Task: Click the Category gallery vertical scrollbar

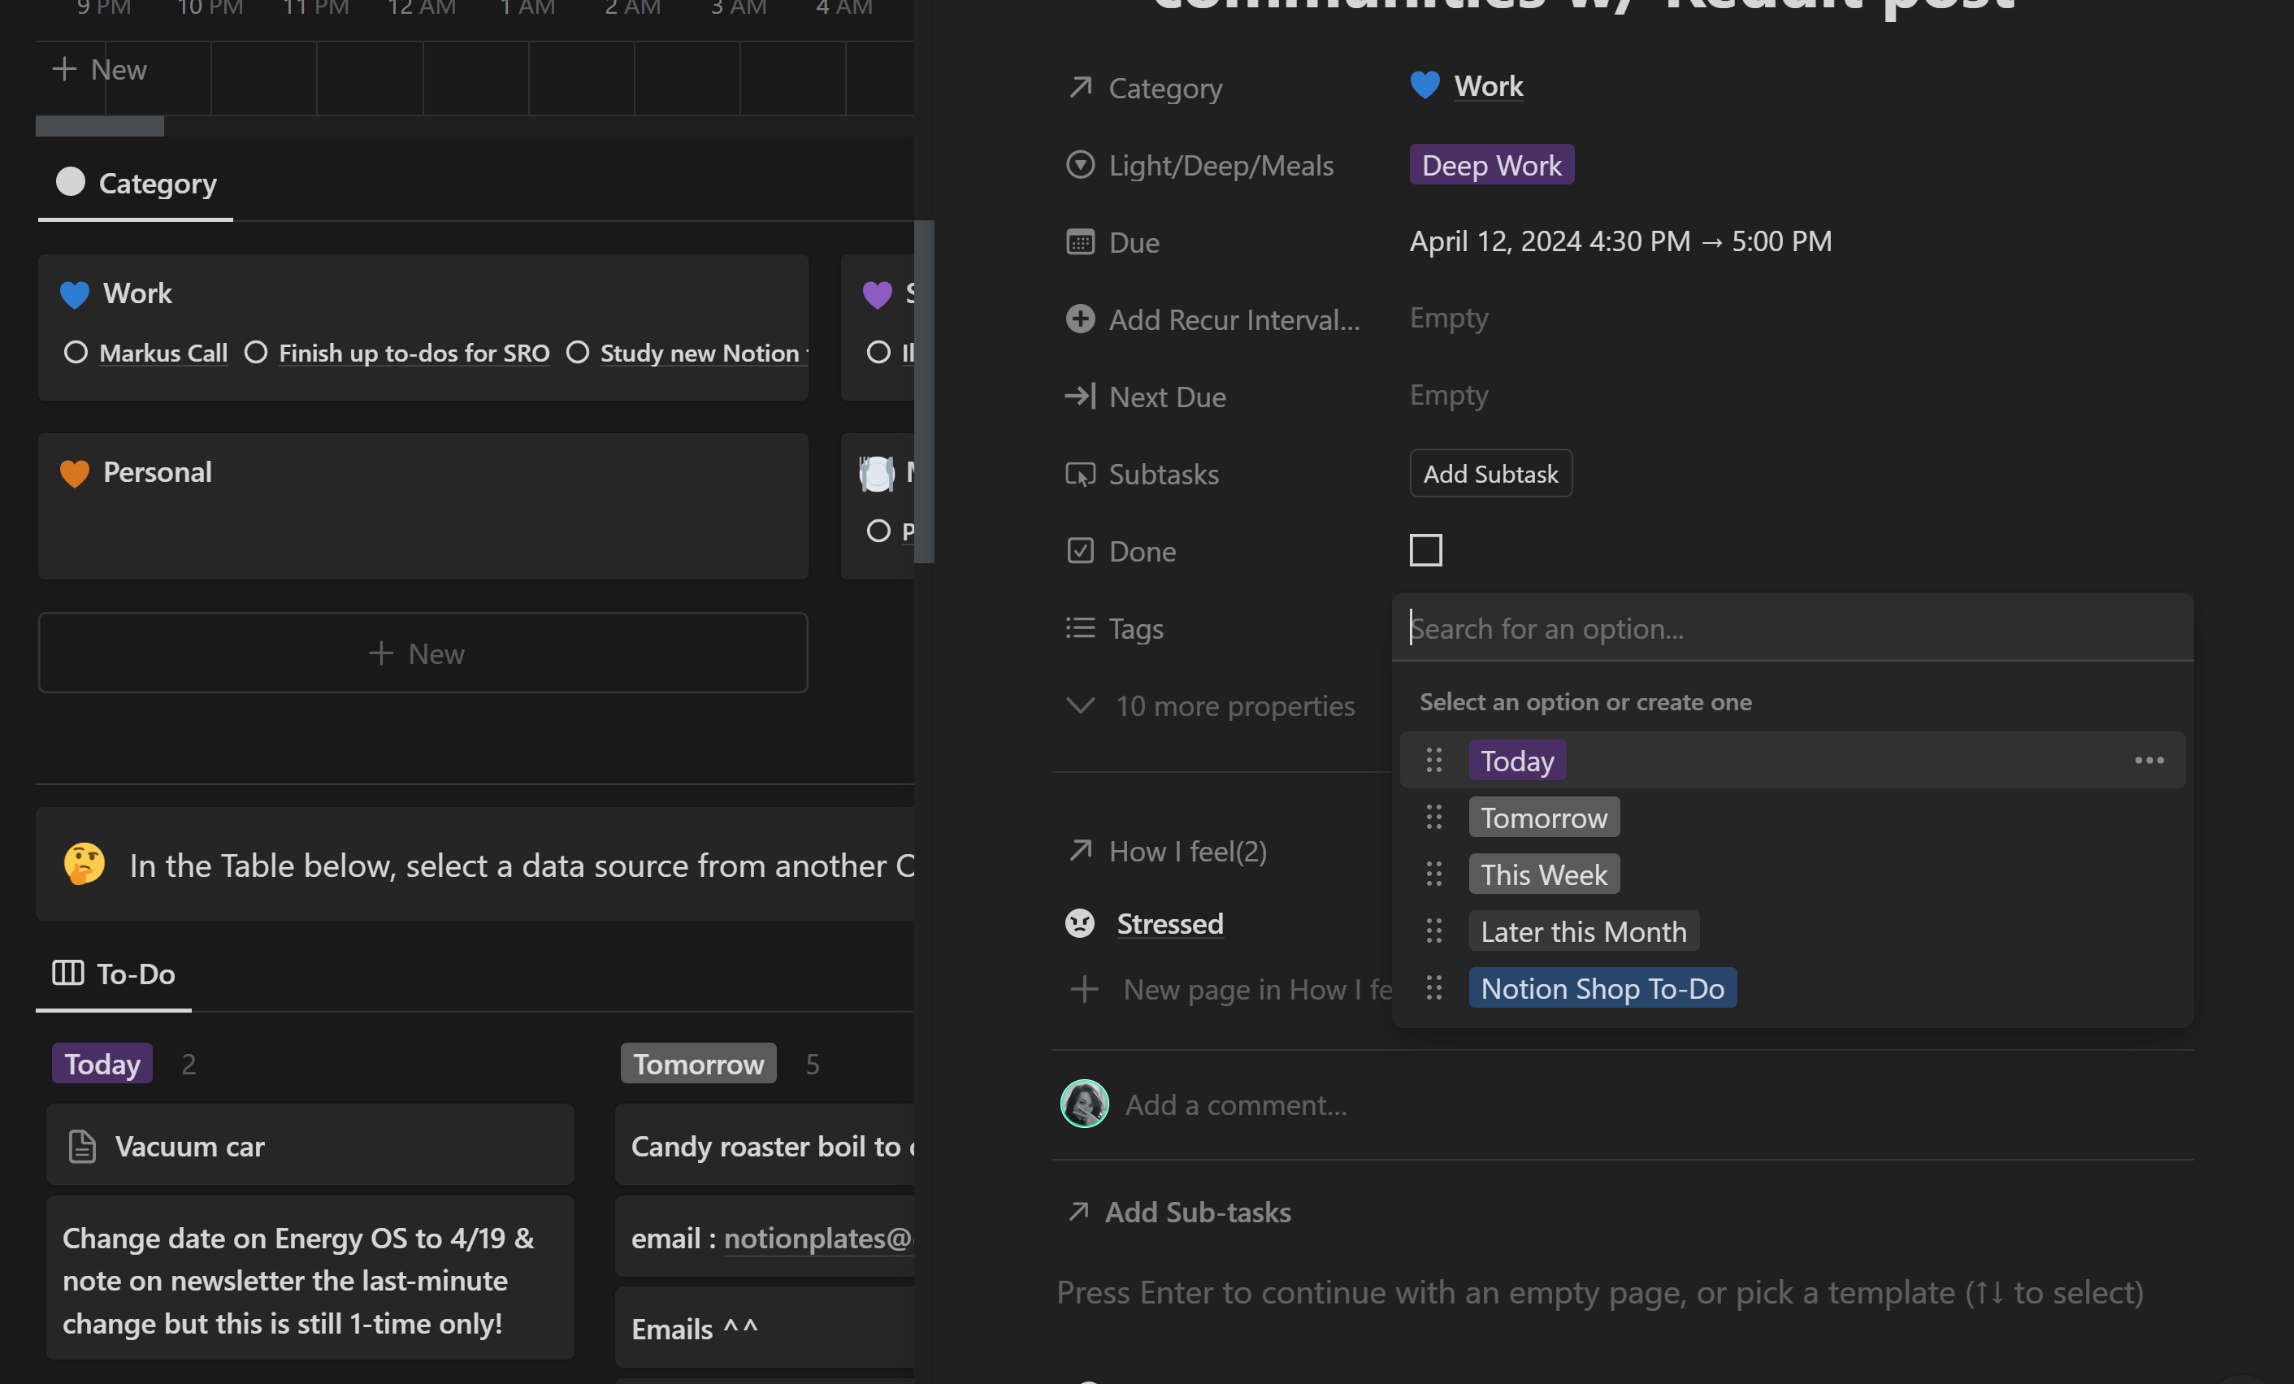Action: pyautogui.click(x=924, y=391)
